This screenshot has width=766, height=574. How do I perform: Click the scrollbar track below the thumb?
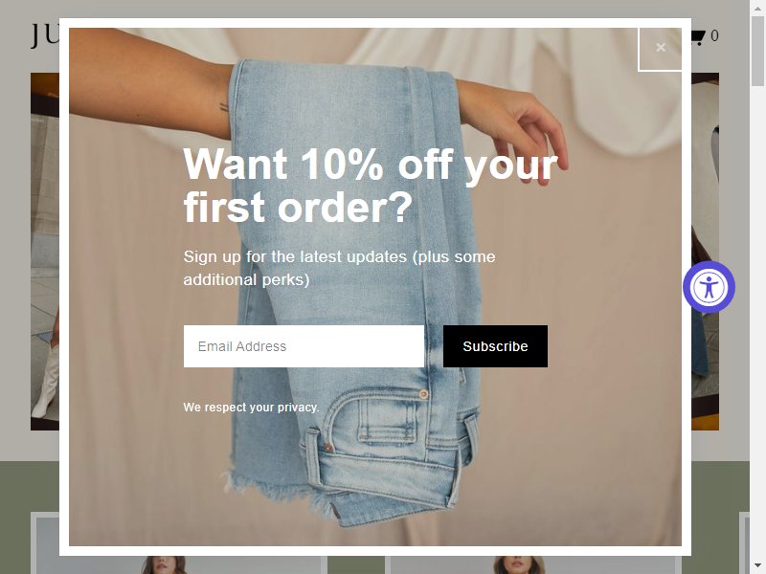coord(757,322)
